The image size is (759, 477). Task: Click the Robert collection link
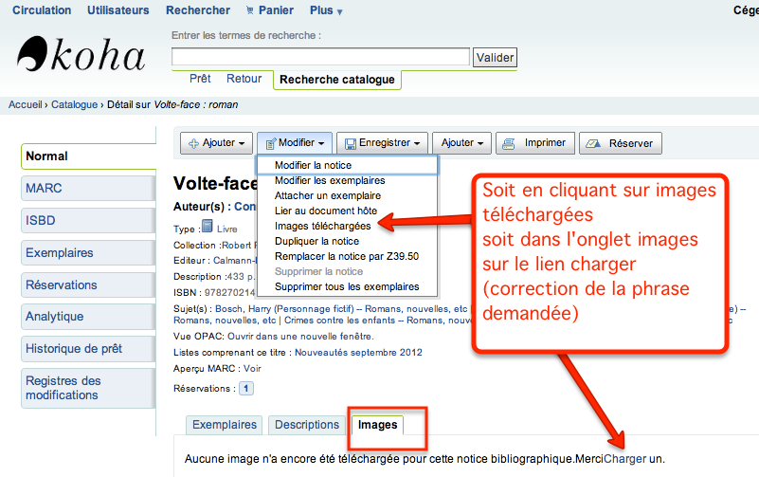tap(239, 246)
